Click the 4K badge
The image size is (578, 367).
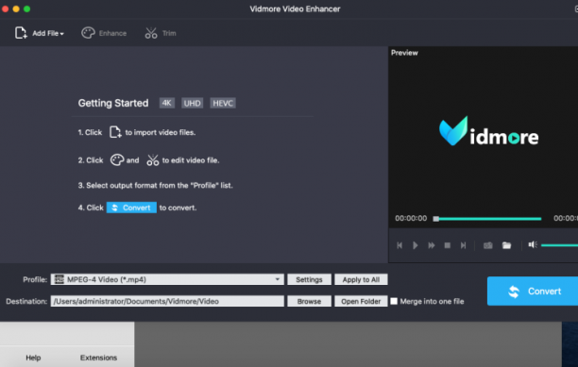[166, 103]
